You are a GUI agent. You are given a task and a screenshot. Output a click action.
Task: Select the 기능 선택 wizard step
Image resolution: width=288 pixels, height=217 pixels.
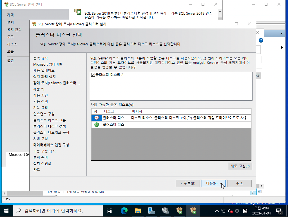pos(41,101)
